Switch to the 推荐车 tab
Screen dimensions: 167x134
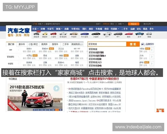pos(55,44)
